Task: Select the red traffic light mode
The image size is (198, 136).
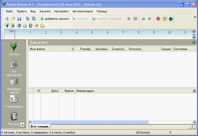Action: [x=158, y=19]
